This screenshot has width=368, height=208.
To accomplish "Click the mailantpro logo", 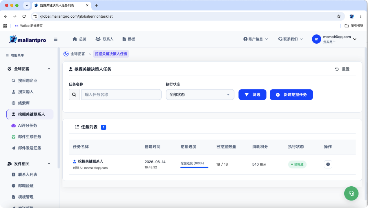I will [x=28, y=39].
